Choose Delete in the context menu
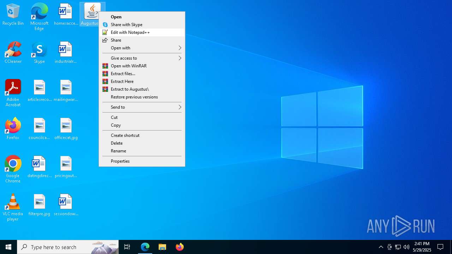Viewport: 452px width, 254px height. pos(142,143)
